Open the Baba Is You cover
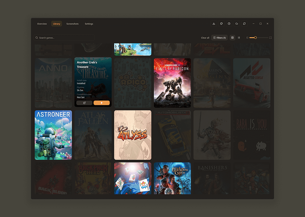Viewport: 305px width, 217px height. [x=252, y=135]
